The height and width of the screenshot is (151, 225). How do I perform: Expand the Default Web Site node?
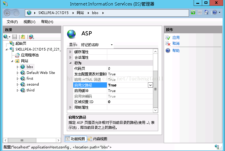[x=18, y=73]
